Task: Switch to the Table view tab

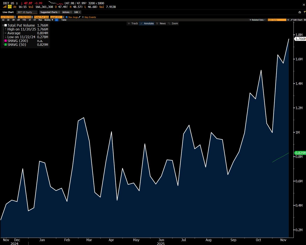Action: (x=64, y=20)
